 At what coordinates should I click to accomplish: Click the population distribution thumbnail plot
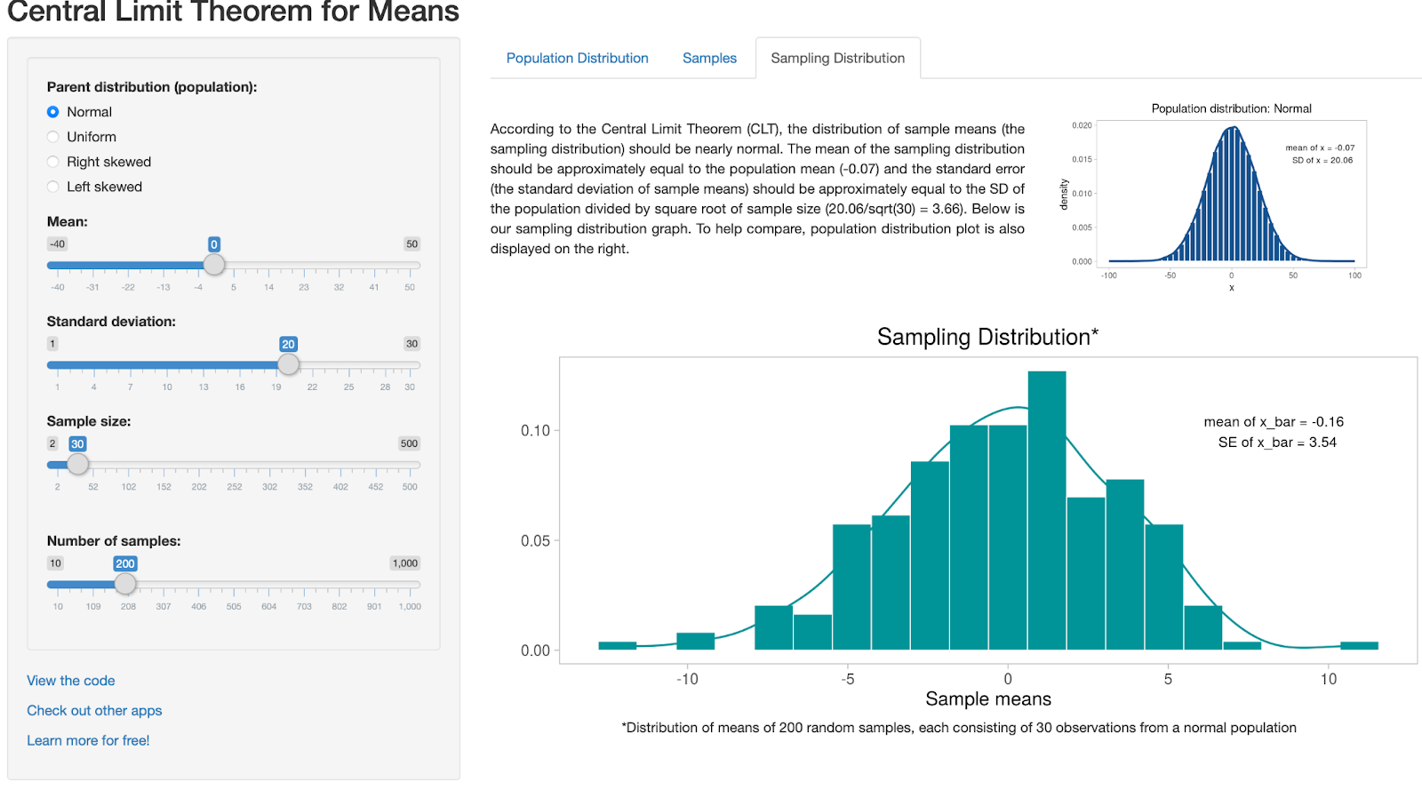tap(1231, 194)
